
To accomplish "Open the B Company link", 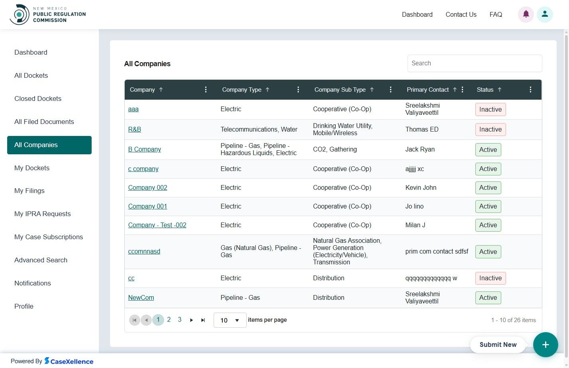I will point(144,149).
